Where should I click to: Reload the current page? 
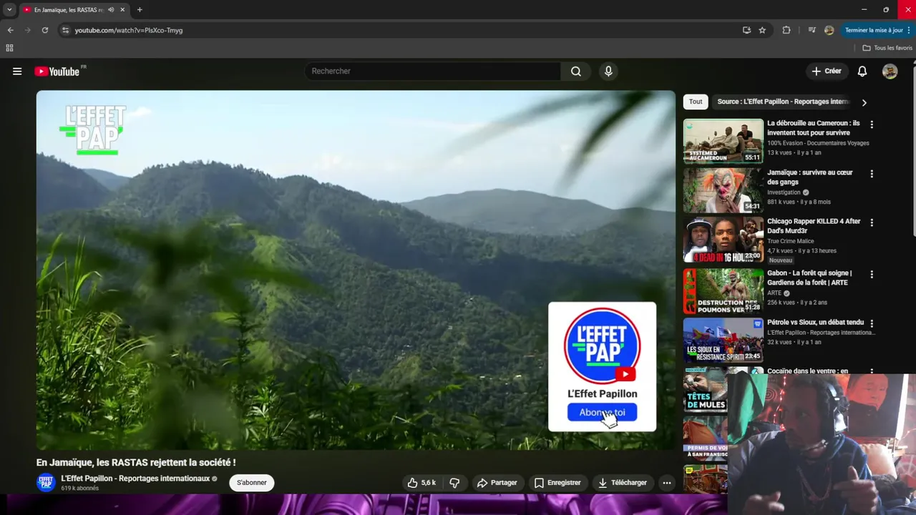coord(44,30)
